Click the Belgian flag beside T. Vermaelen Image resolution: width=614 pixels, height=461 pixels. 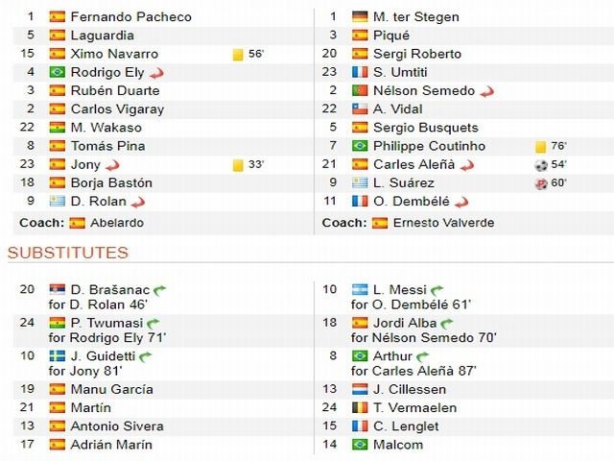[x=360, y=408]
